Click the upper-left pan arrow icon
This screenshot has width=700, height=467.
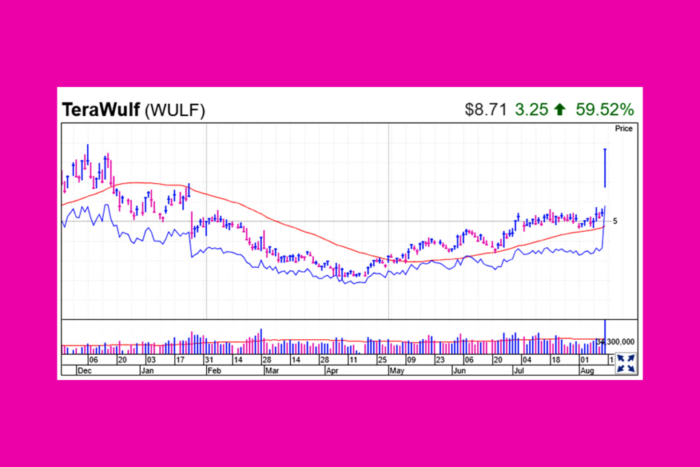(622, 358)
